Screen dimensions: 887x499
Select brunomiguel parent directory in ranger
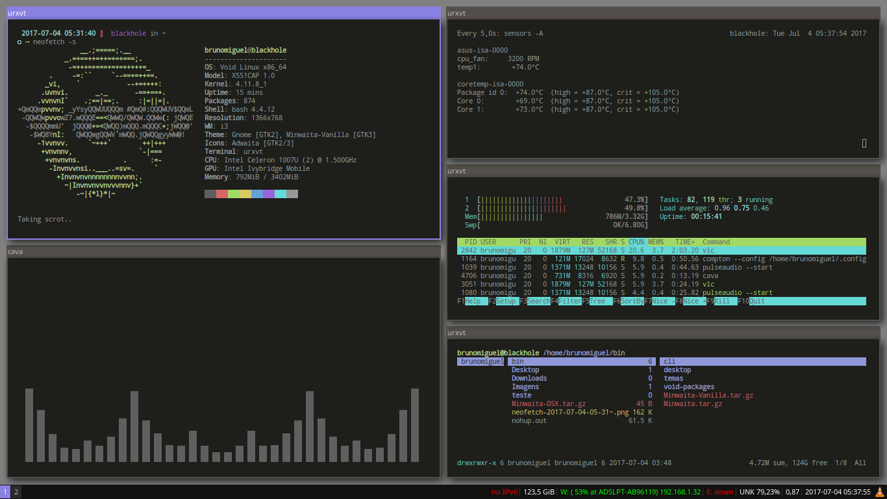[x=481, y=361]
